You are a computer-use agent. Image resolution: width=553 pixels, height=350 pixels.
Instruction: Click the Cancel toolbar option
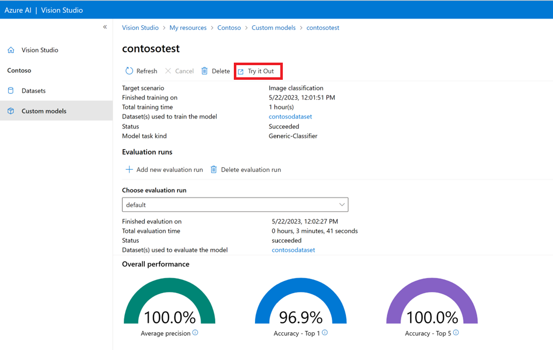pyautogui.click(x=179, y=71)
